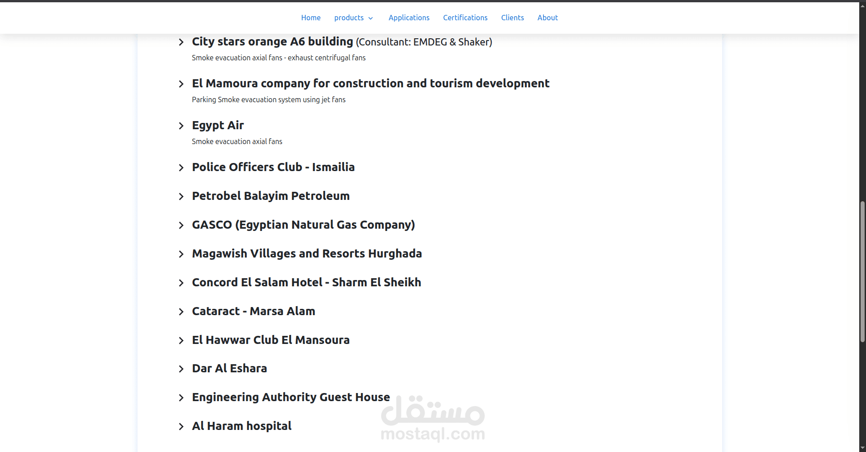Click the chevron next to products

(371, 18)
